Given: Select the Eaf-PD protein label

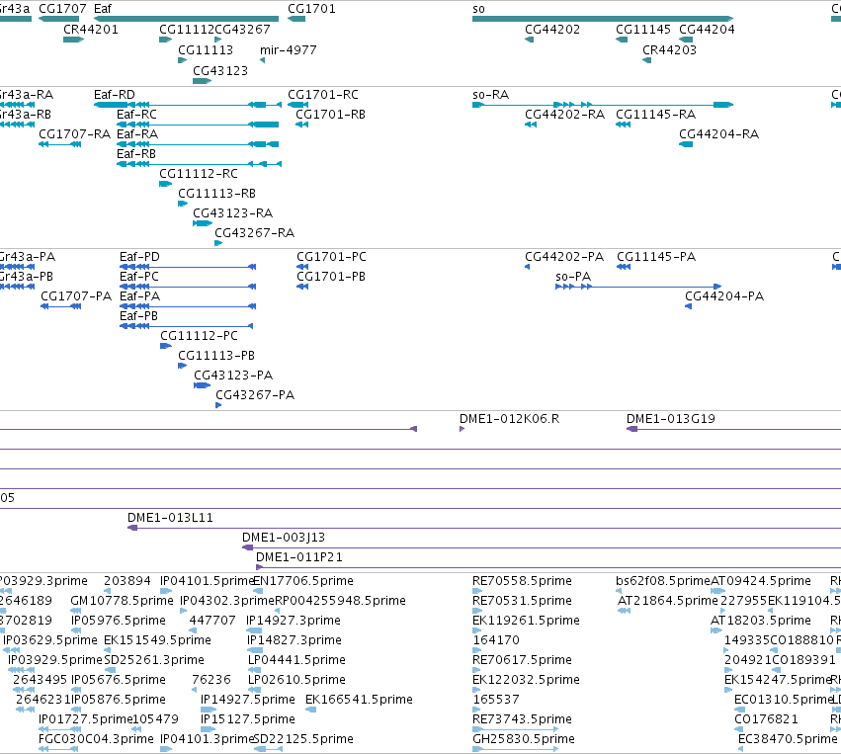Looking at the screenshot, I should [x=139, y=257].
